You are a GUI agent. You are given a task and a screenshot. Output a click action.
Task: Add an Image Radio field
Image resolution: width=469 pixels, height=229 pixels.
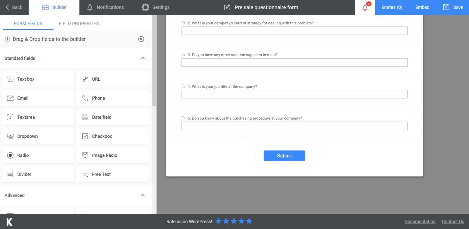point(113,155)
